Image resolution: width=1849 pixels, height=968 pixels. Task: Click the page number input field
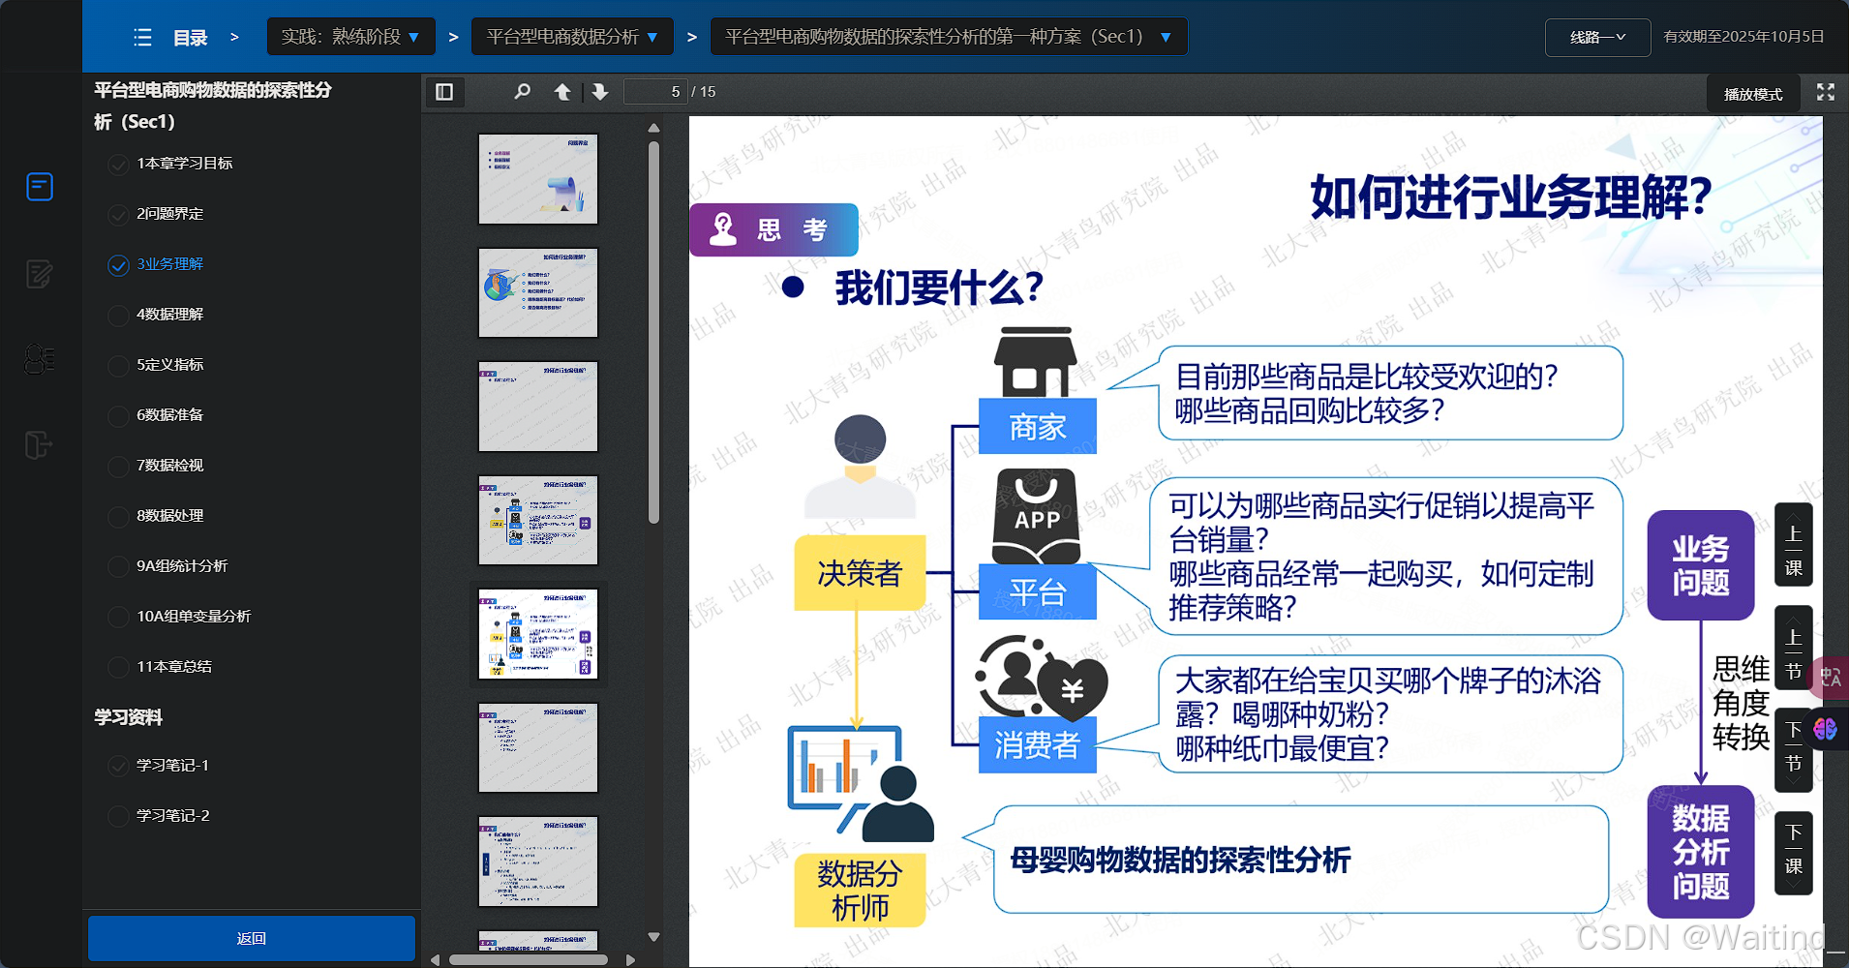(655, 92)
